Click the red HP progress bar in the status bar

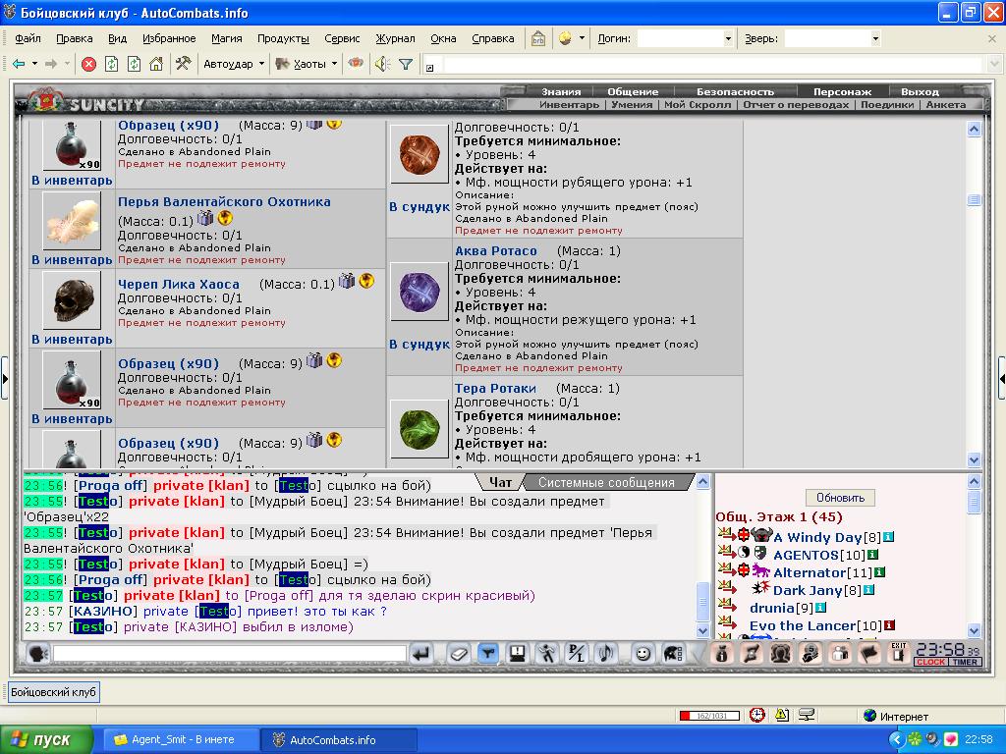709,716
